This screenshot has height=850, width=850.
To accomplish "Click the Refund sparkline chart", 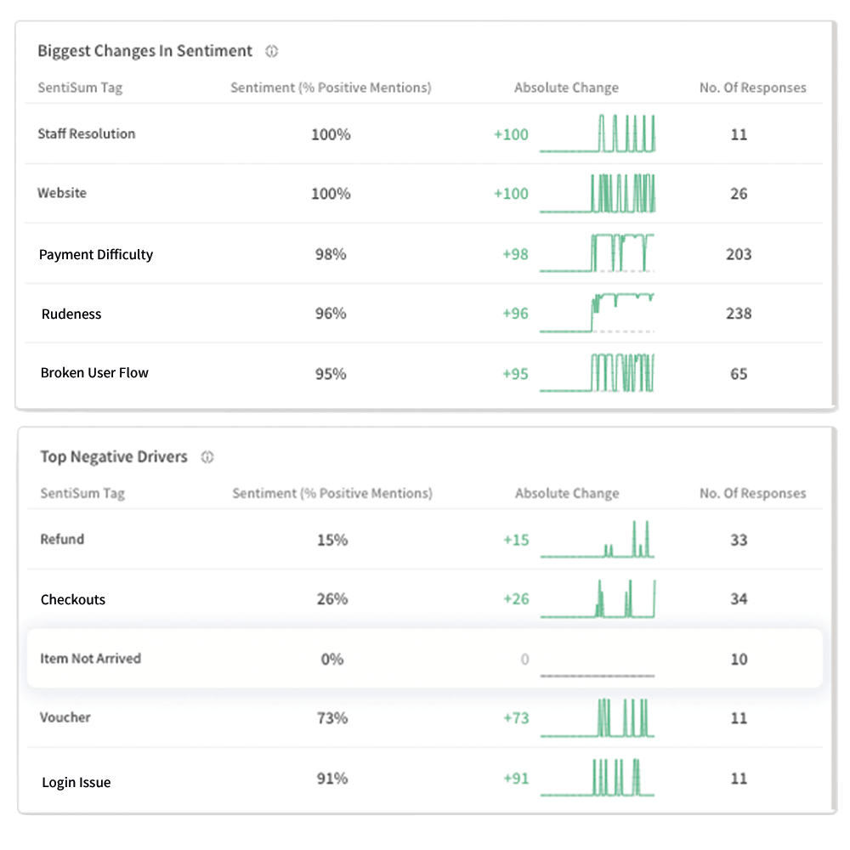I will point(598,539).
